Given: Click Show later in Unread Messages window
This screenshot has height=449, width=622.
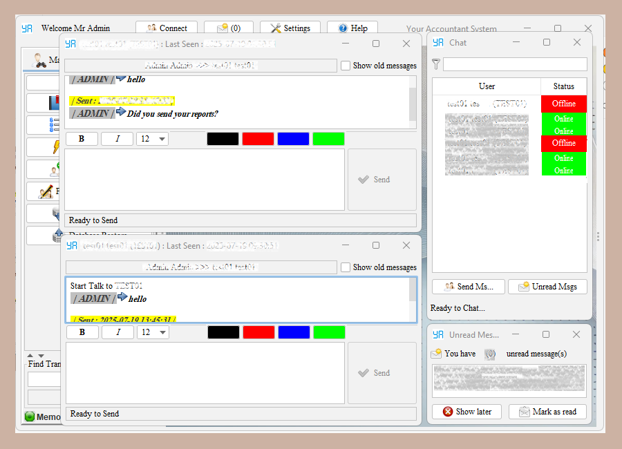Looking at the screenshot, I should [x=467, y=412].
